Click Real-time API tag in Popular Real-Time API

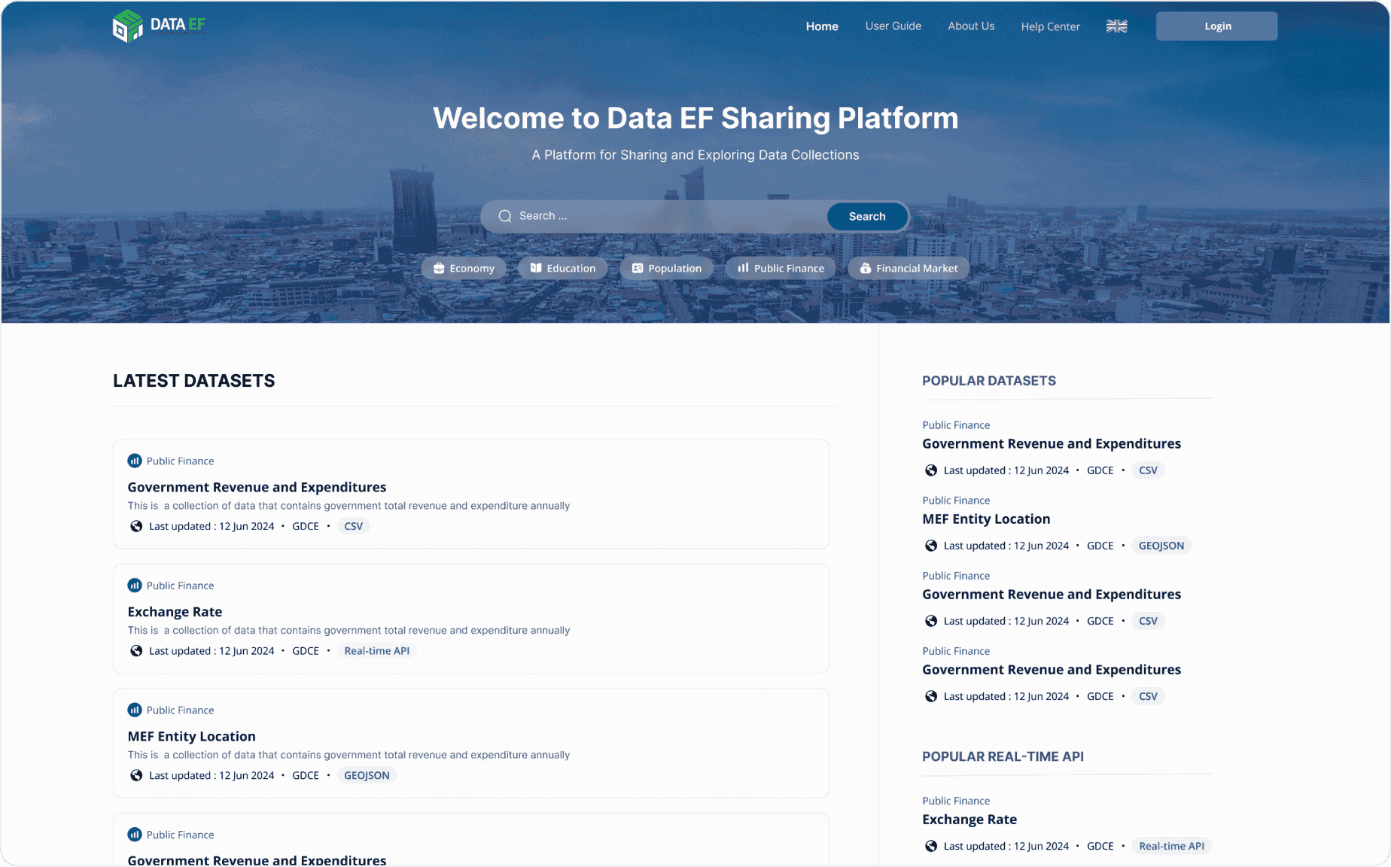(x=1172, y=846)
